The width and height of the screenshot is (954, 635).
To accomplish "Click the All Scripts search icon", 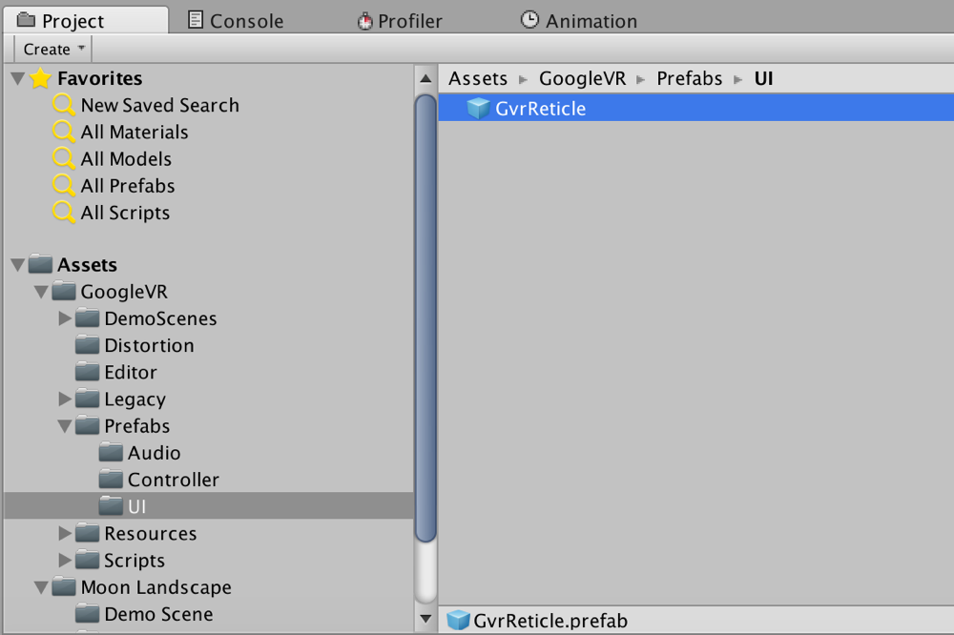I will [64, 213].
